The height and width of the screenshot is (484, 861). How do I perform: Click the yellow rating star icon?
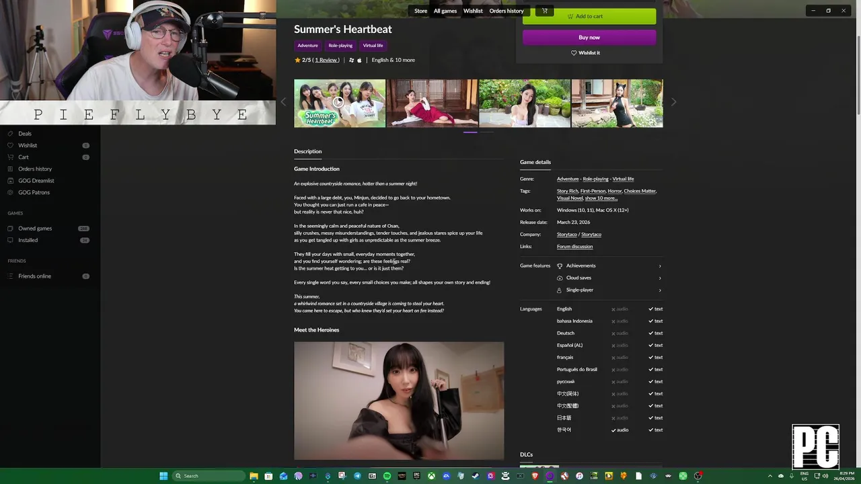click(297, 60)
